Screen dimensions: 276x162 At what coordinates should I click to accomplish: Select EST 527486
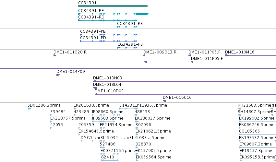point(102,147)
